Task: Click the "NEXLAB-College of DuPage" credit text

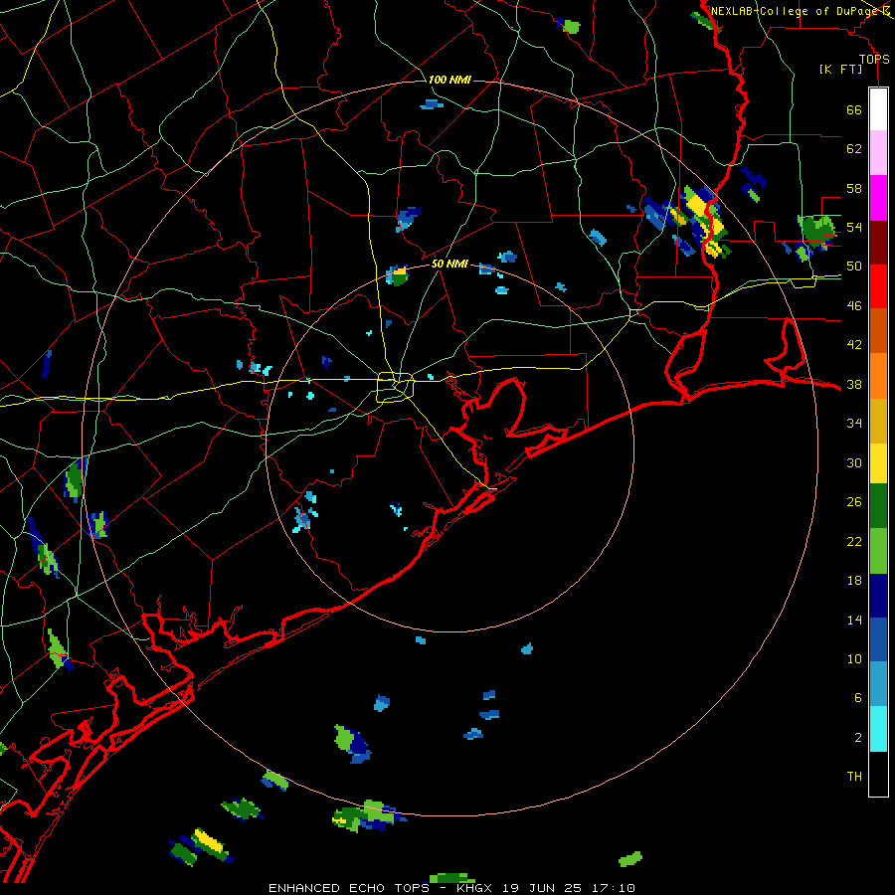Action: pos(794,11)
